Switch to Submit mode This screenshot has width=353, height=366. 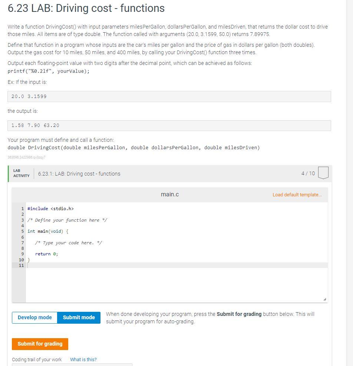pos(79,317)
